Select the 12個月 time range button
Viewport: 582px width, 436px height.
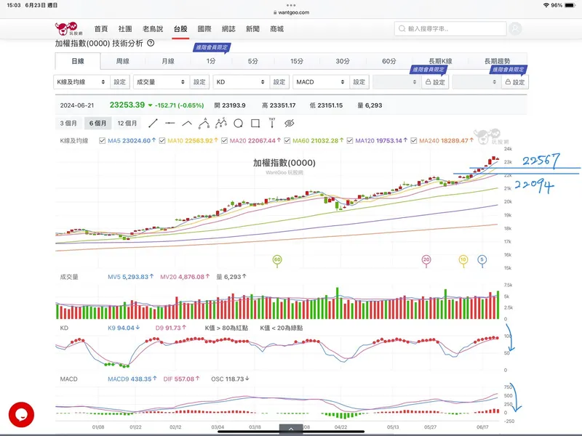pos(127,123)
